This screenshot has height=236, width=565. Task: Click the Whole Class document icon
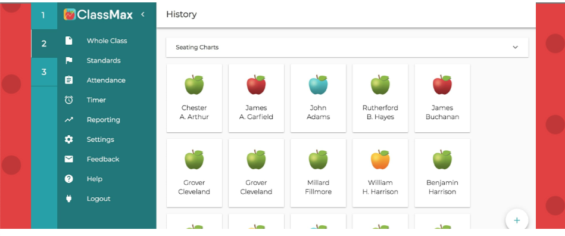tap(69, 41)
